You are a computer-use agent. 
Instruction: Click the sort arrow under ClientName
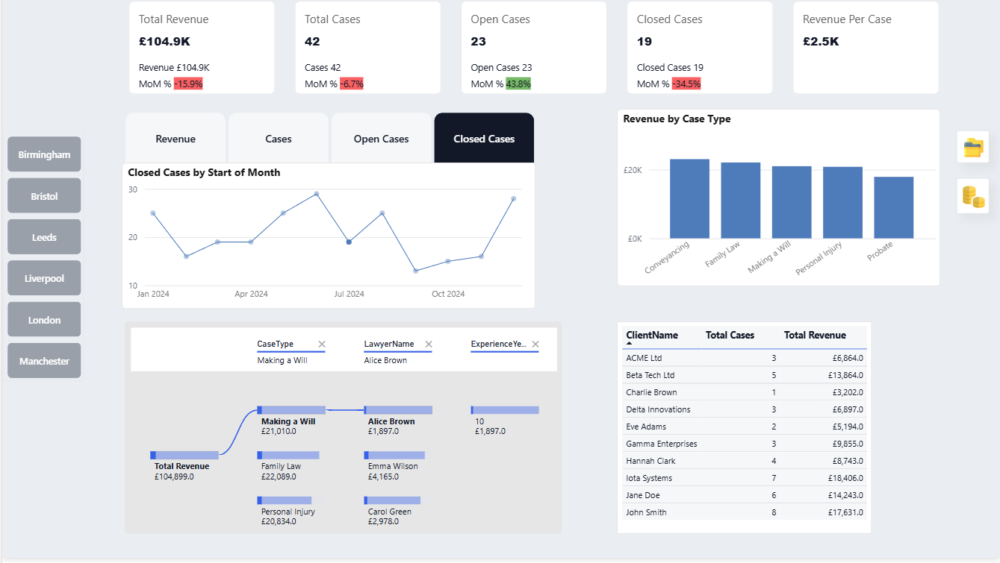pyautogui.click(x=630, y=344)
